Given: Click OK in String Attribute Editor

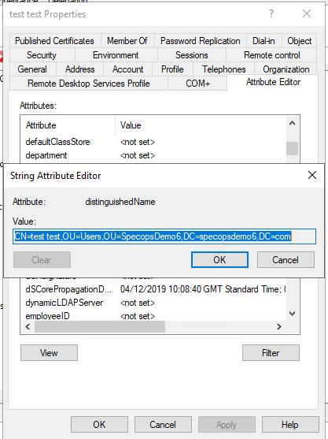Looking at the screenshot, I should (219, 260).
